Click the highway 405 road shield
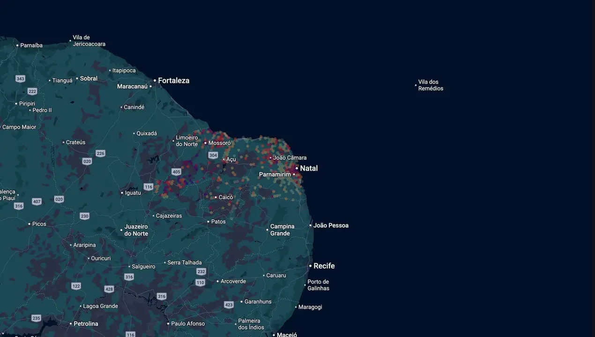The width and height of the screenshot is (595, 337). [x=176, y=172]
